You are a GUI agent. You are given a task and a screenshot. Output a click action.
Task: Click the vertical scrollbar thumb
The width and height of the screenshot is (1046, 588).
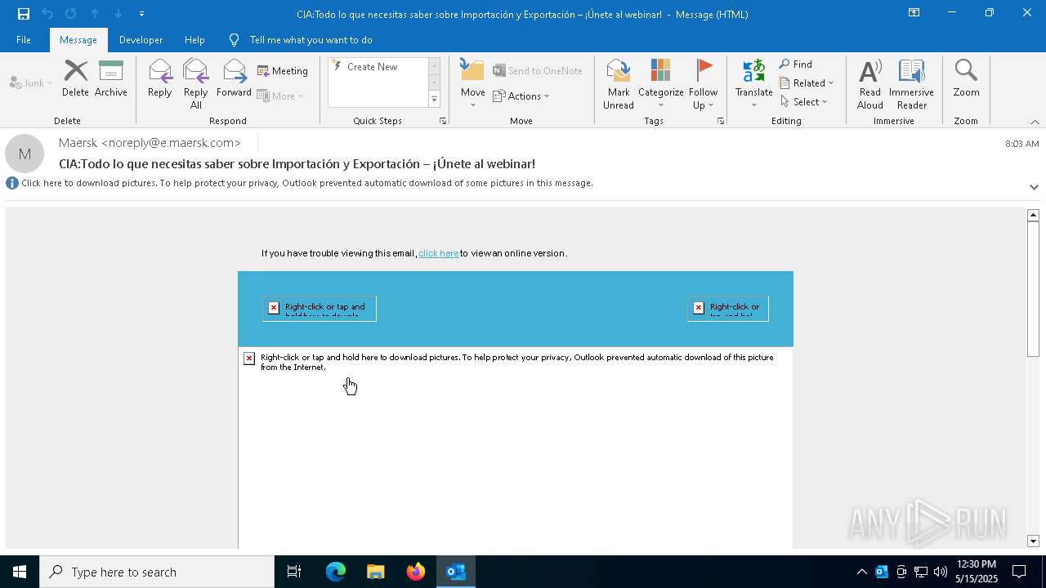pos(1033,288)
